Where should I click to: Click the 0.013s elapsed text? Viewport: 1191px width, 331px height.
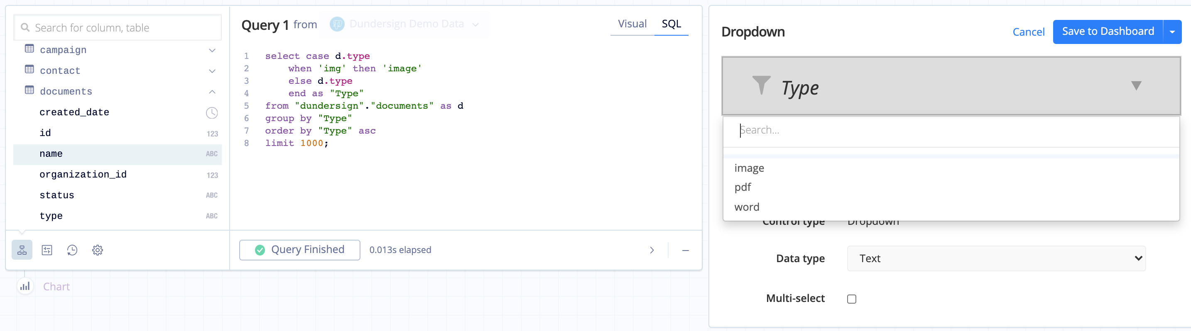tap(400, 250)
